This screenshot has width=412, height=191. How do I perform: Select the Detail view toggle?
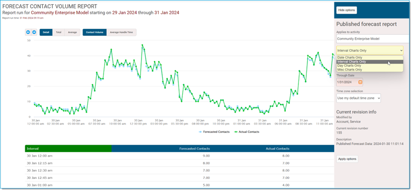[46, 32]
